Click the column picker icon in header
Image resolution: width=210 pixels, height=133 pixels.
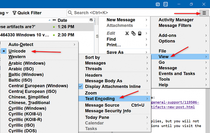[91, 20]
